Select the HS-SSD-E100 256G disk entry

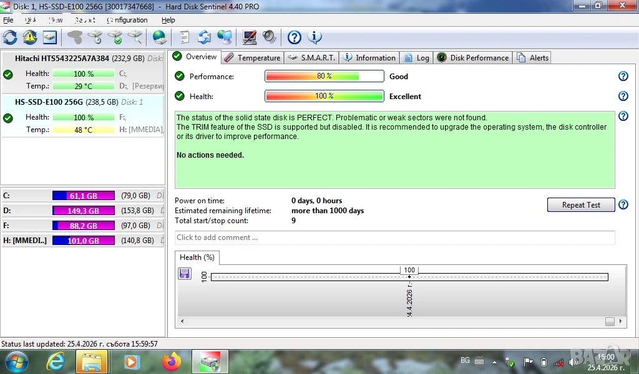[49, 102]
